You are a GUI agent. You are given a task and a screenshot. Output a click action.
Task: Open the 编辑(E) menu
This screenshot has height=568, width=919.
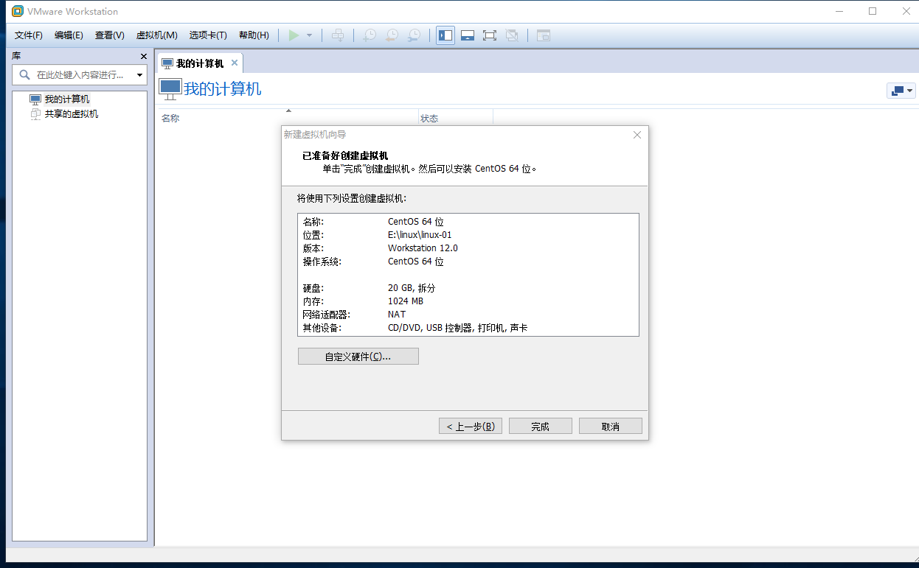69,35
